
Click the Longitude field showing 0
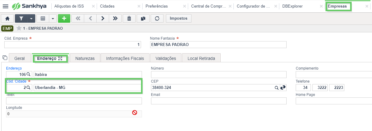click(74, 114)
